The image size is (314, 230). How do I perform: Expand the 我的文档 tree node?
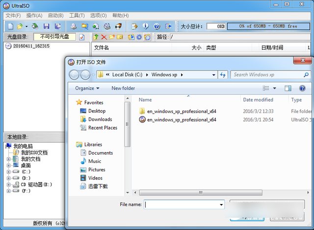point(9,159)
